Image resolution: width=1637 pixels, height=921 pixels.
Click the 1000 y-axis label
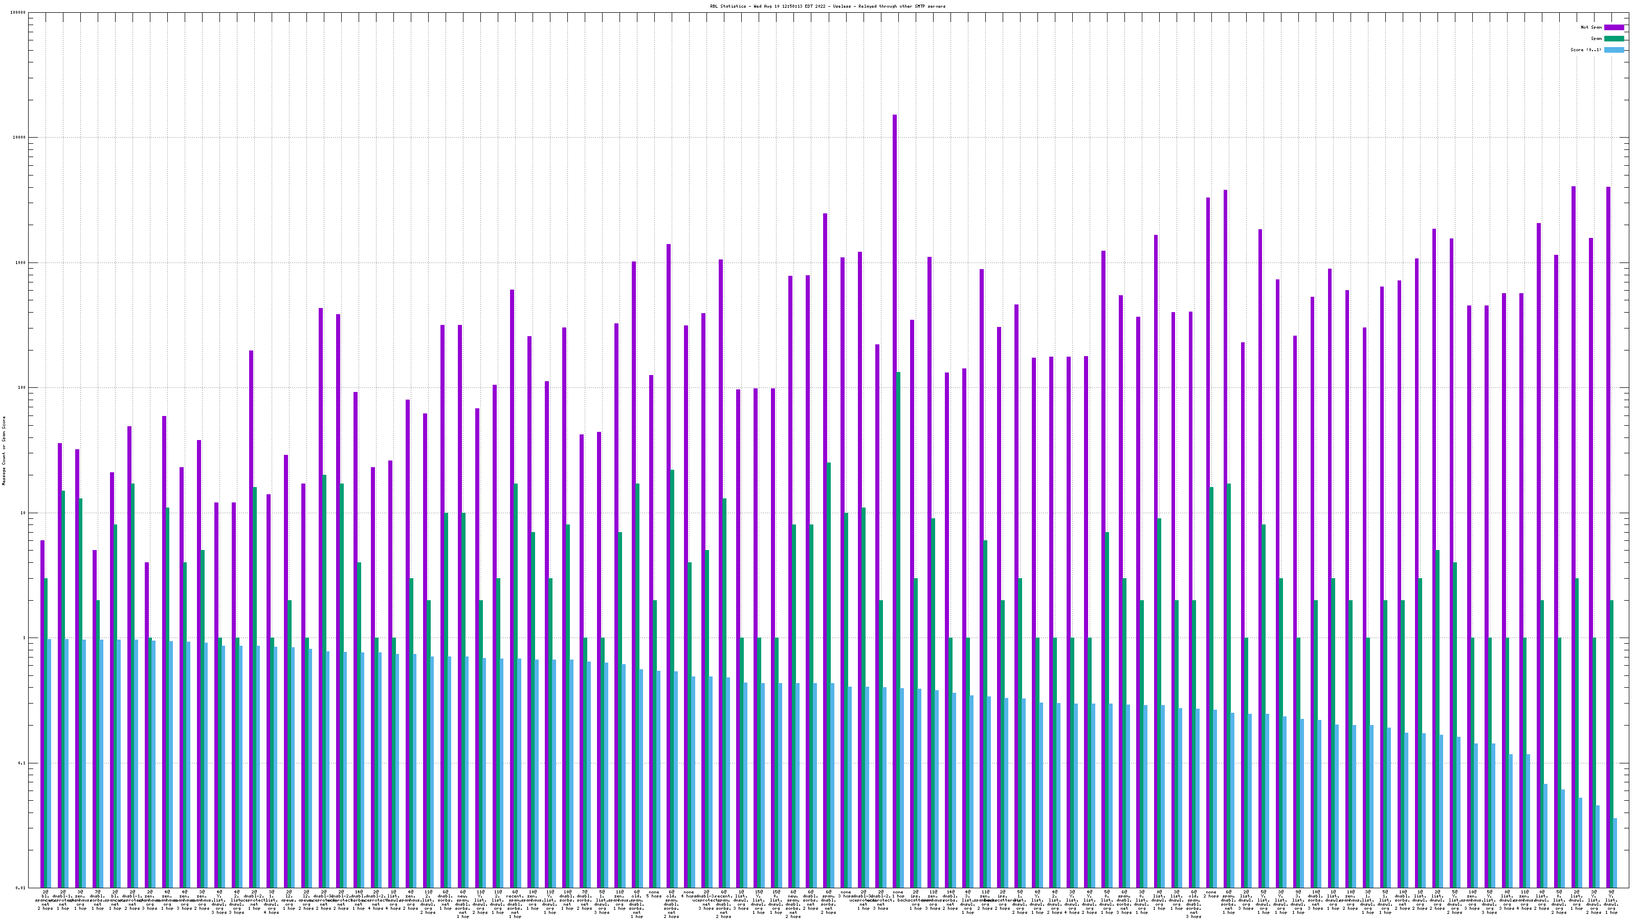tap(21, 263)
